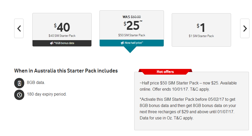Click the *6GB bonus data banner
This screenshot has width=252, height=136.
[x=62, y=43]
